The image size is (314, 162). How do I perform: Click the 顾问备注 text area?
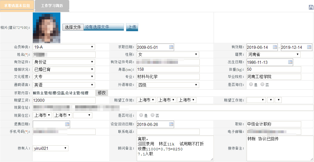[175, 148]
